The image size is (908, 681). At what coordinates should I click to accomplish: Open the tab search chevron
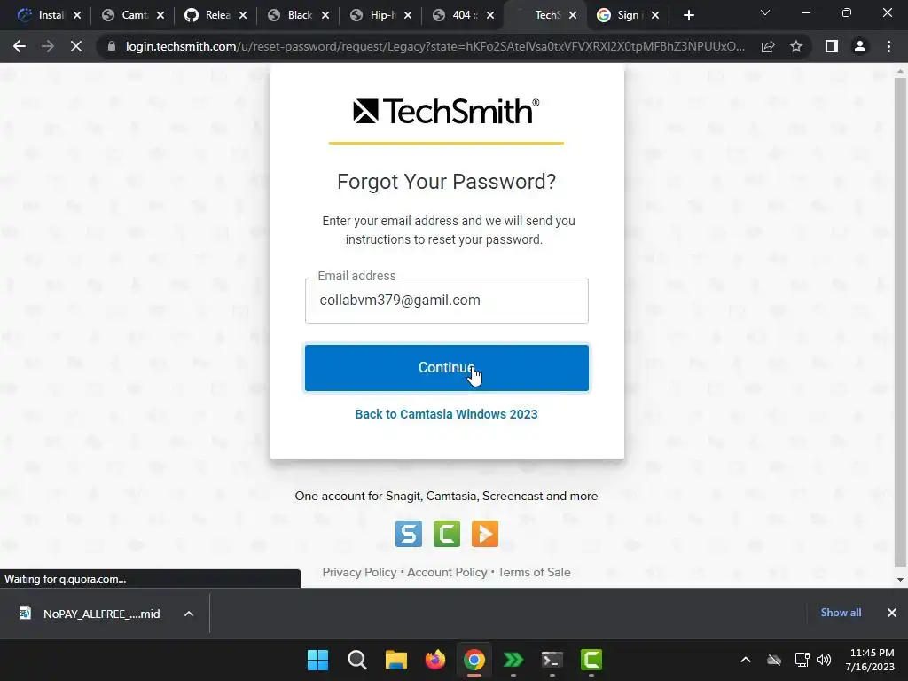click(765, 12)
